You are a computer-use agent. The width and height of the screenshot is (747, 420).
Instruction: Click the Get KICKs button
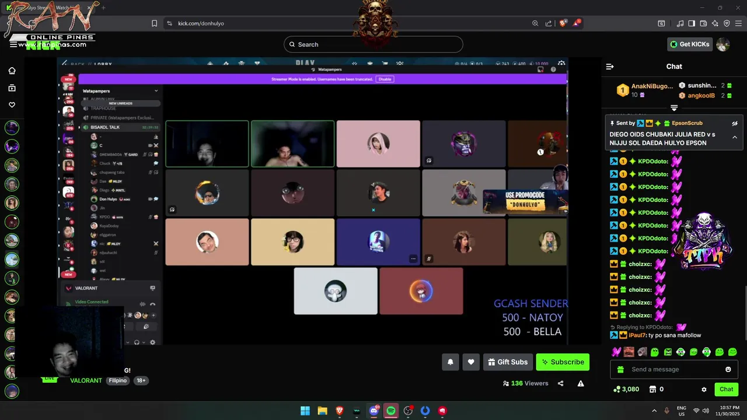point(690,44)
